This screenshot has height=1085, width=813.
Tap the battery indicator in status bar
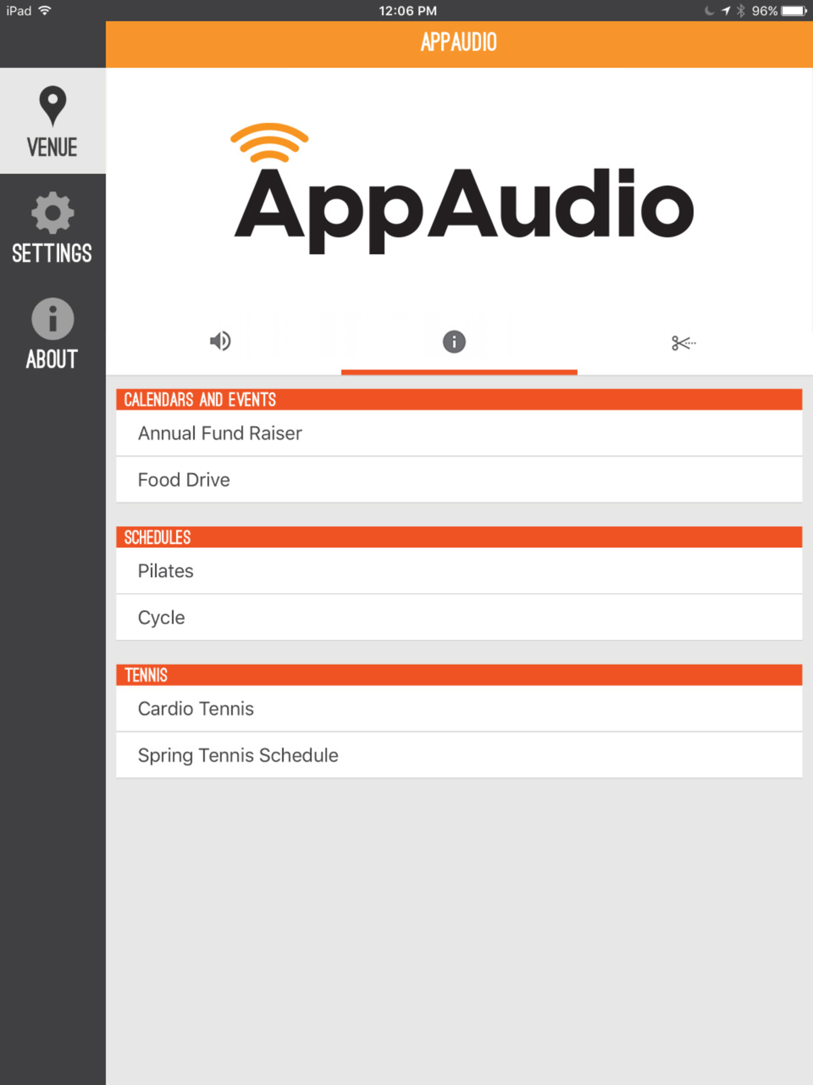(794, 11)
